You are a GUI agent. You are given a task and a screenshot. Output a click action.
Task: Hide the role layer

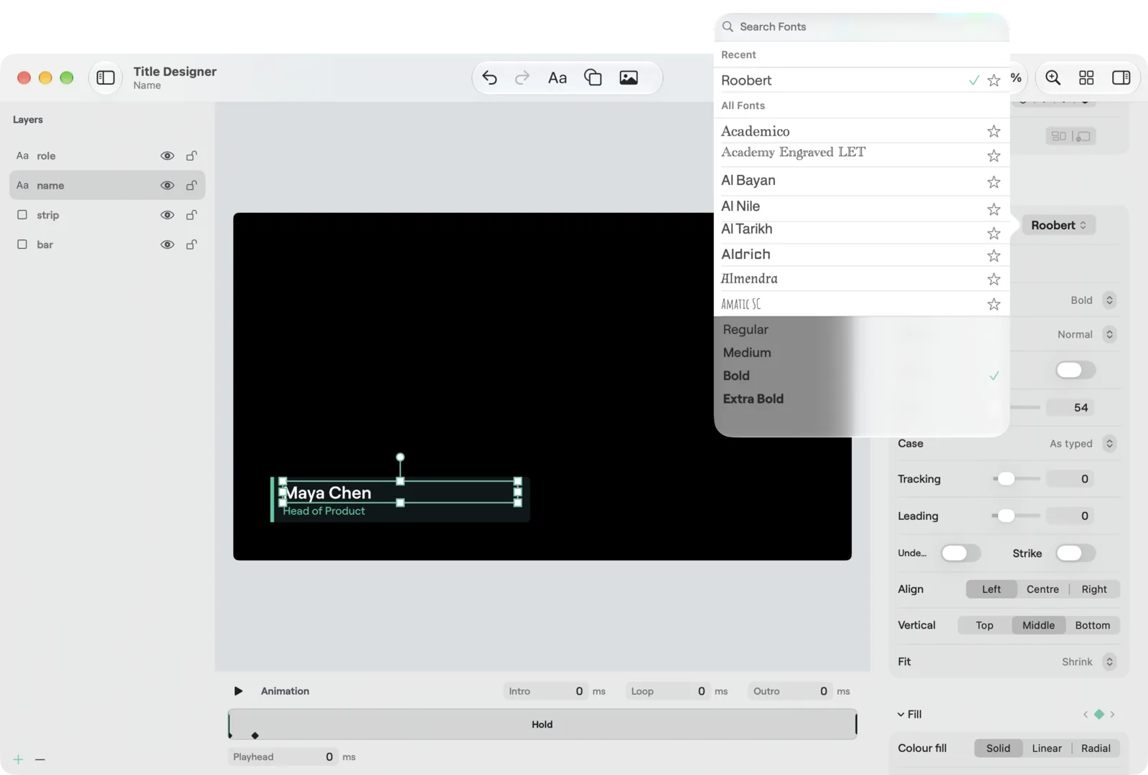coord(167,156)
